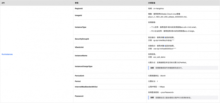Click the sg-bp1dve08xy2c8y9g security group example
220x103 pixels.
tap(164, 40)
